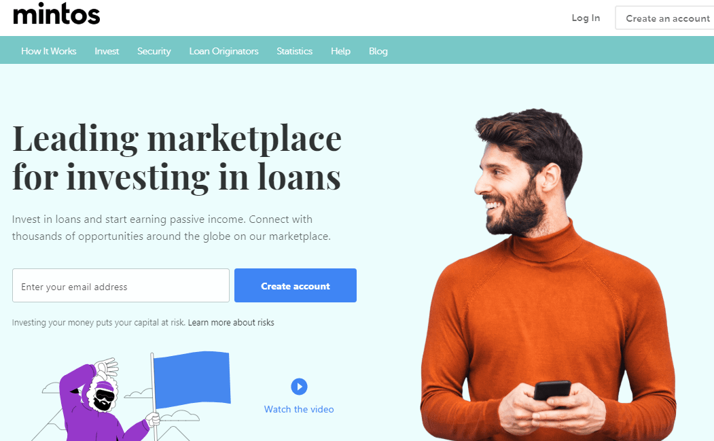This screenshot has width=714, height=441.
Task: Follow Learn more about risks link
Action: 231,323
